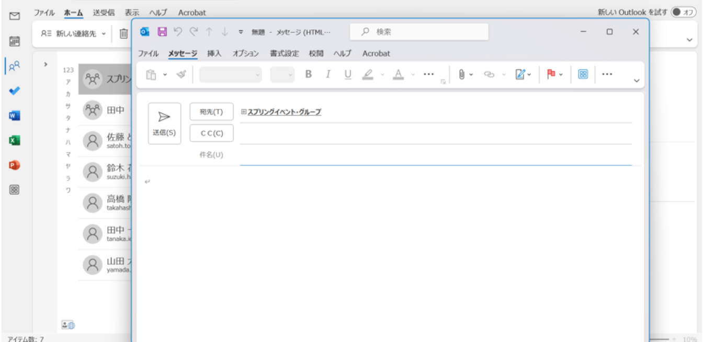Open Excel from the left sidebar

[x=15, y=140]
